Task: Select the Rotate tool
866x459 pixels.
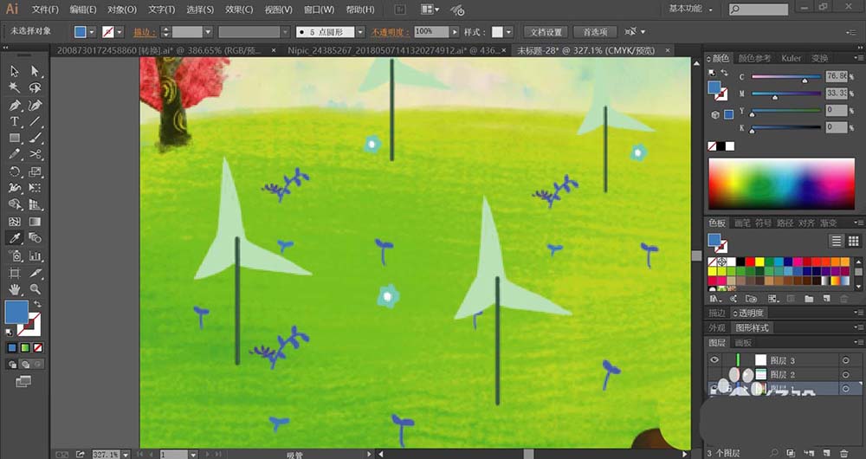Action: click(x=15, y=171)
